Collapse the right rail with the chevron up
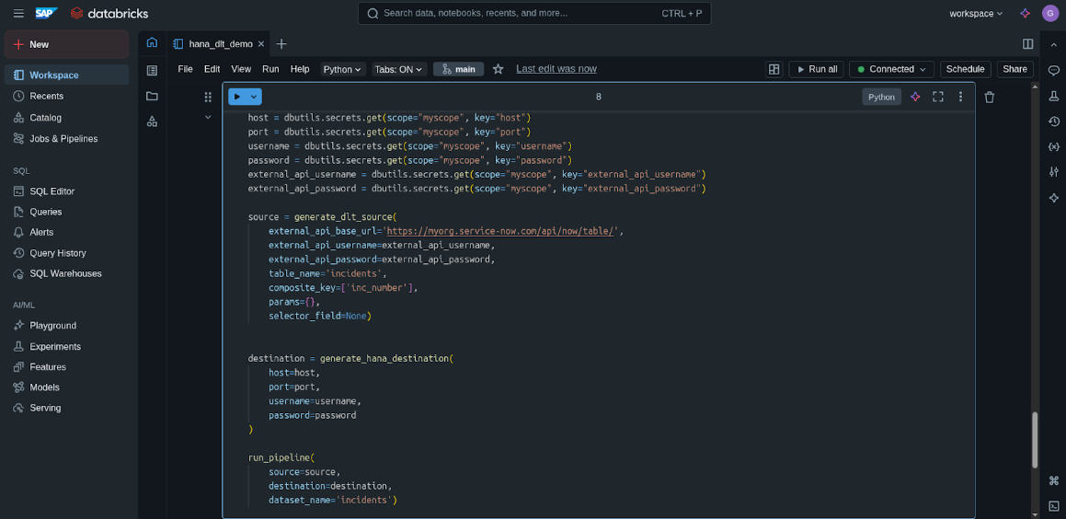The image size is (1066, 519). coord(1054,44)
